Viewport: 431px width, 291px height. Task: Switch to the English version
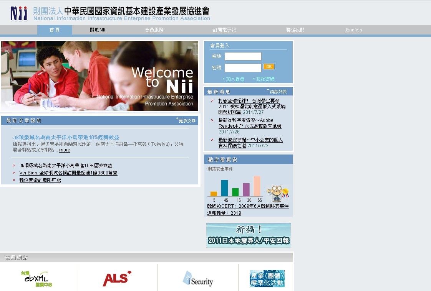354,30
